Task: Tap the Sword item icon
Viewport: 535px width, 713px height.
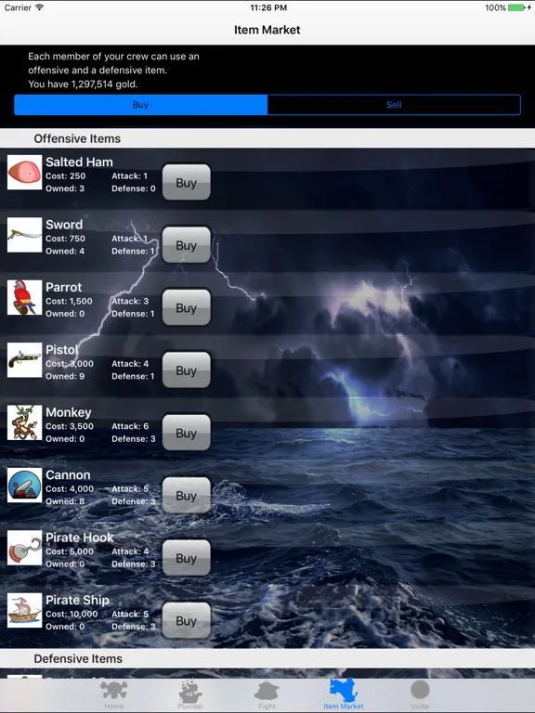Action: click(24, 235)
